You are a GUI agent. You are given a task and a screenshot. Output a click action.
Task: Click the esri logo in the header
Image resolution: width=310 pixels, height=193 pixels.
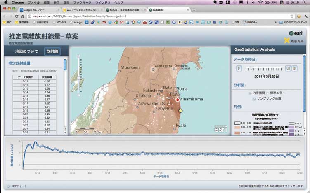click(x=295, y=34)
